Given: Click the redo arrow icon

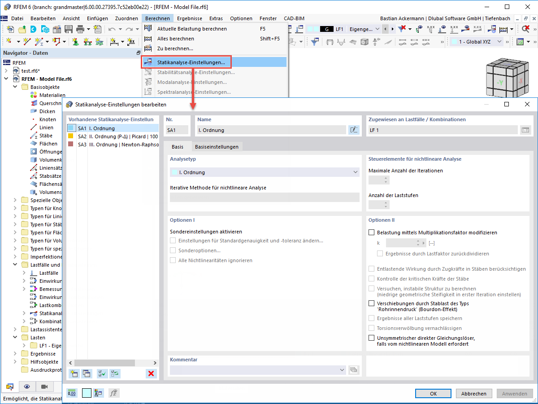Looking at the screenshot, I should 129,29.
